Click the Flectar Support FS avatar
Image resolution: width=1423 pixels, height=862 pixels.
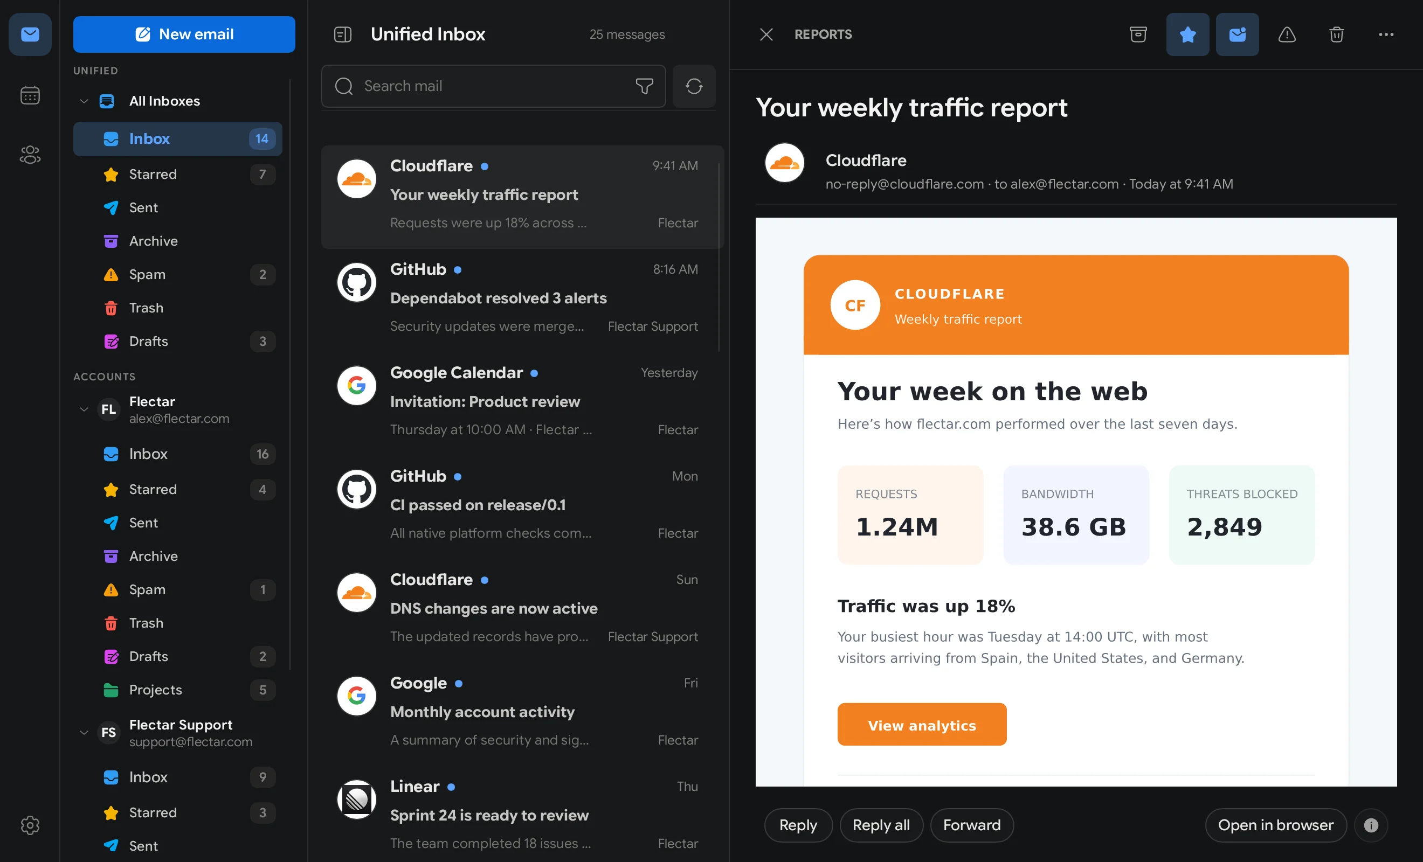[108, 733]
